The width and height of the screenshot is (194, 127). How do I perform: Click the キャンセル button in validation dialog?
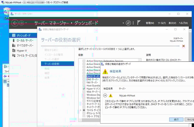click(x=189, y=119)
